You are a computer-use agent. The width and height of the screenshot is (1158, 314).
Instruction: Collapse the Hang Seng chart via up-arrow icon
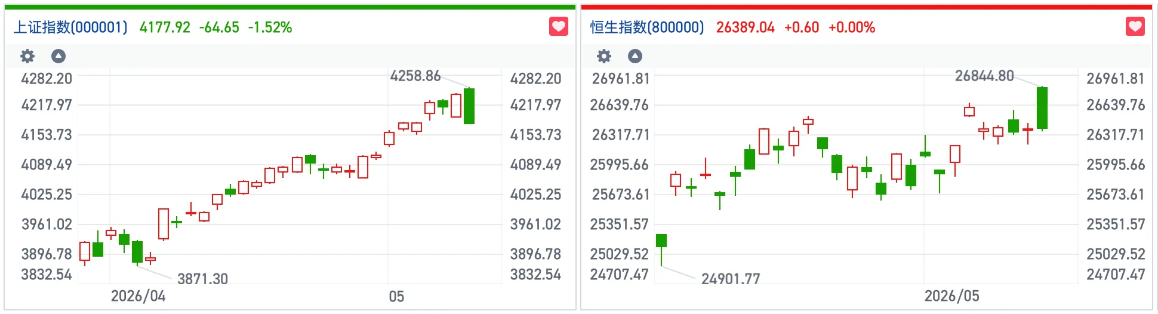635,56
